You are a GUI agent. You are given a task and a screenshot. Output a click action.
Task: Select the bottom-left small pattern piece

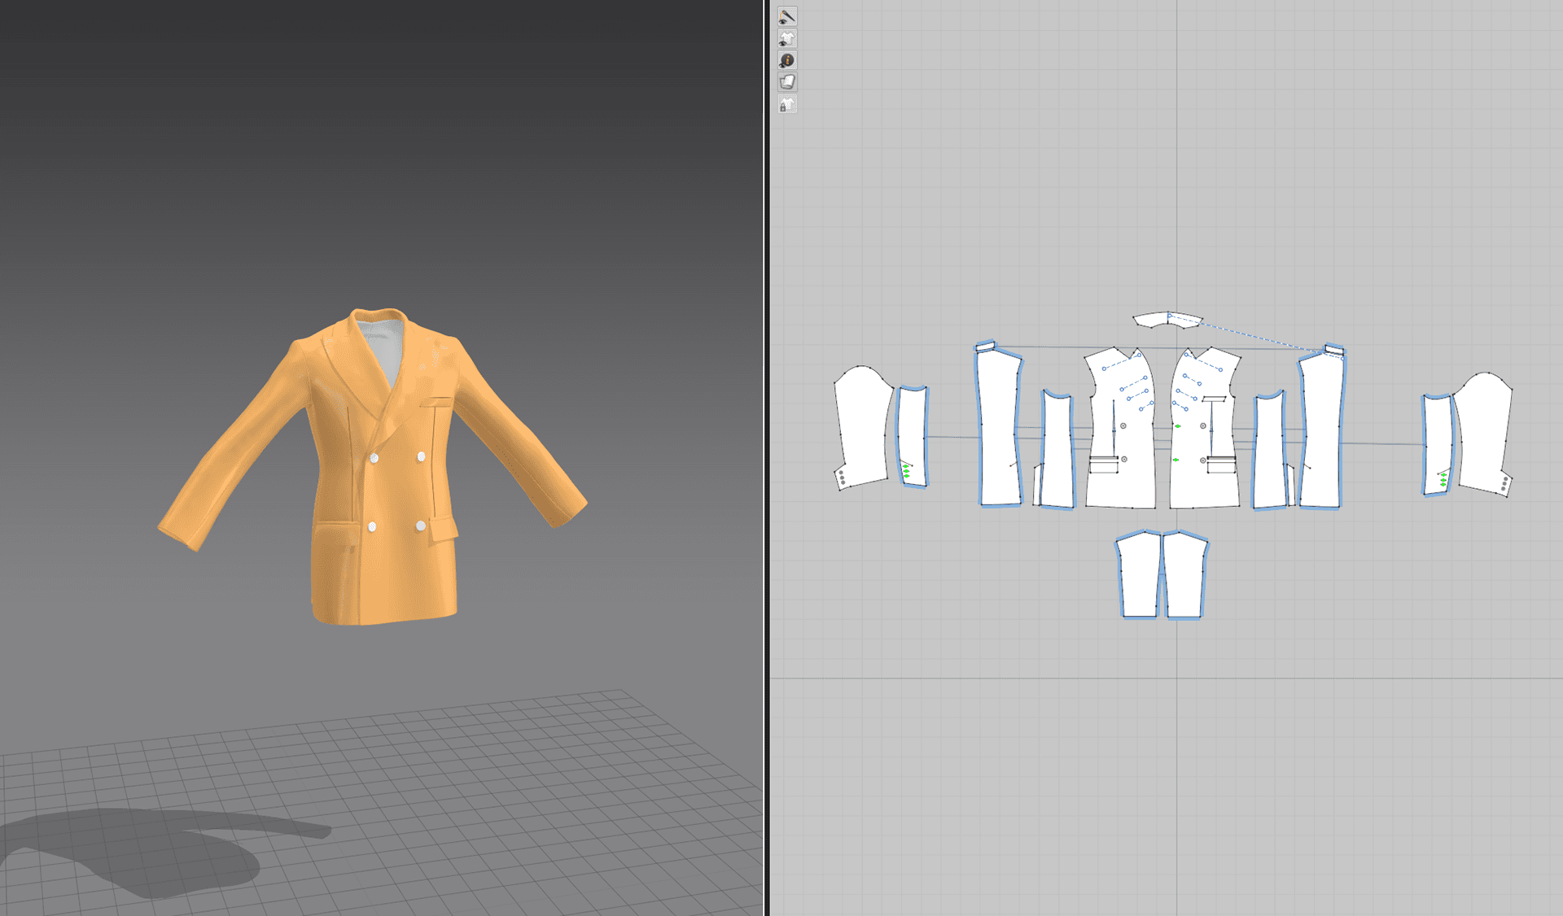click(x=1139, y=576)
